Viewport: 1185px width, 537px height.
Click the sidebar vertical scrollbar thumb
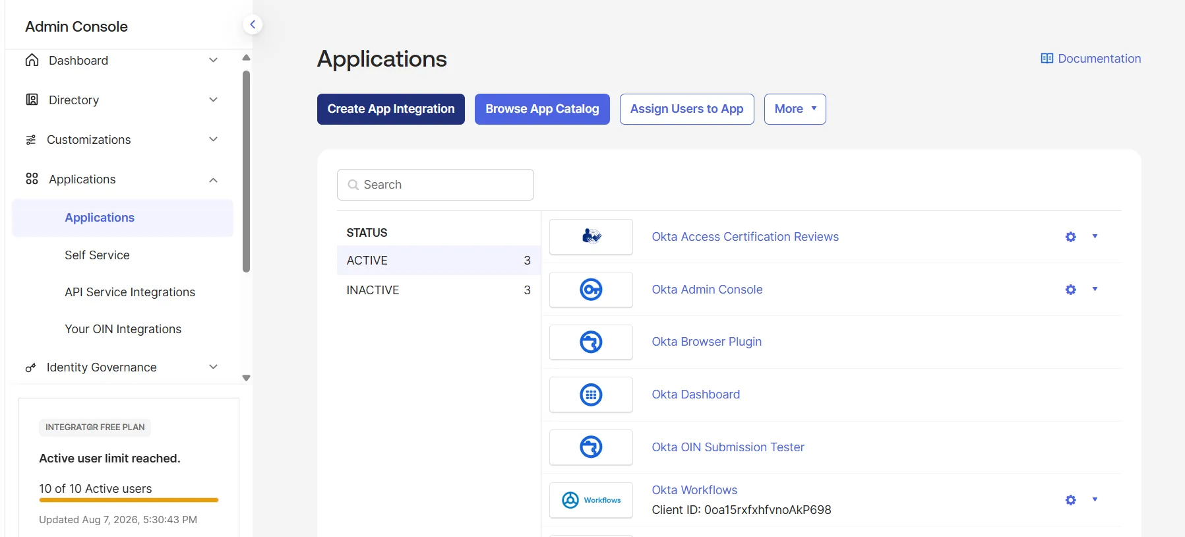(246, 172)
